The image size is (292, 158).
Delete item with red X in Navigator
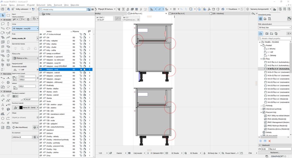pyautogui.click(x=269, y=141)
